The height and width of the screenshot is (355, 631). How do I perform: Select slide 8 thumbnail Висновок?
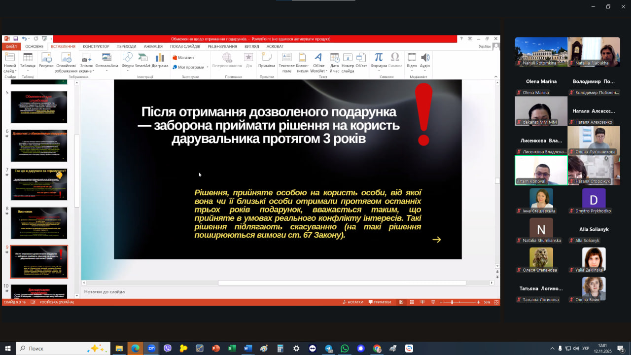[x=39, y=223]
